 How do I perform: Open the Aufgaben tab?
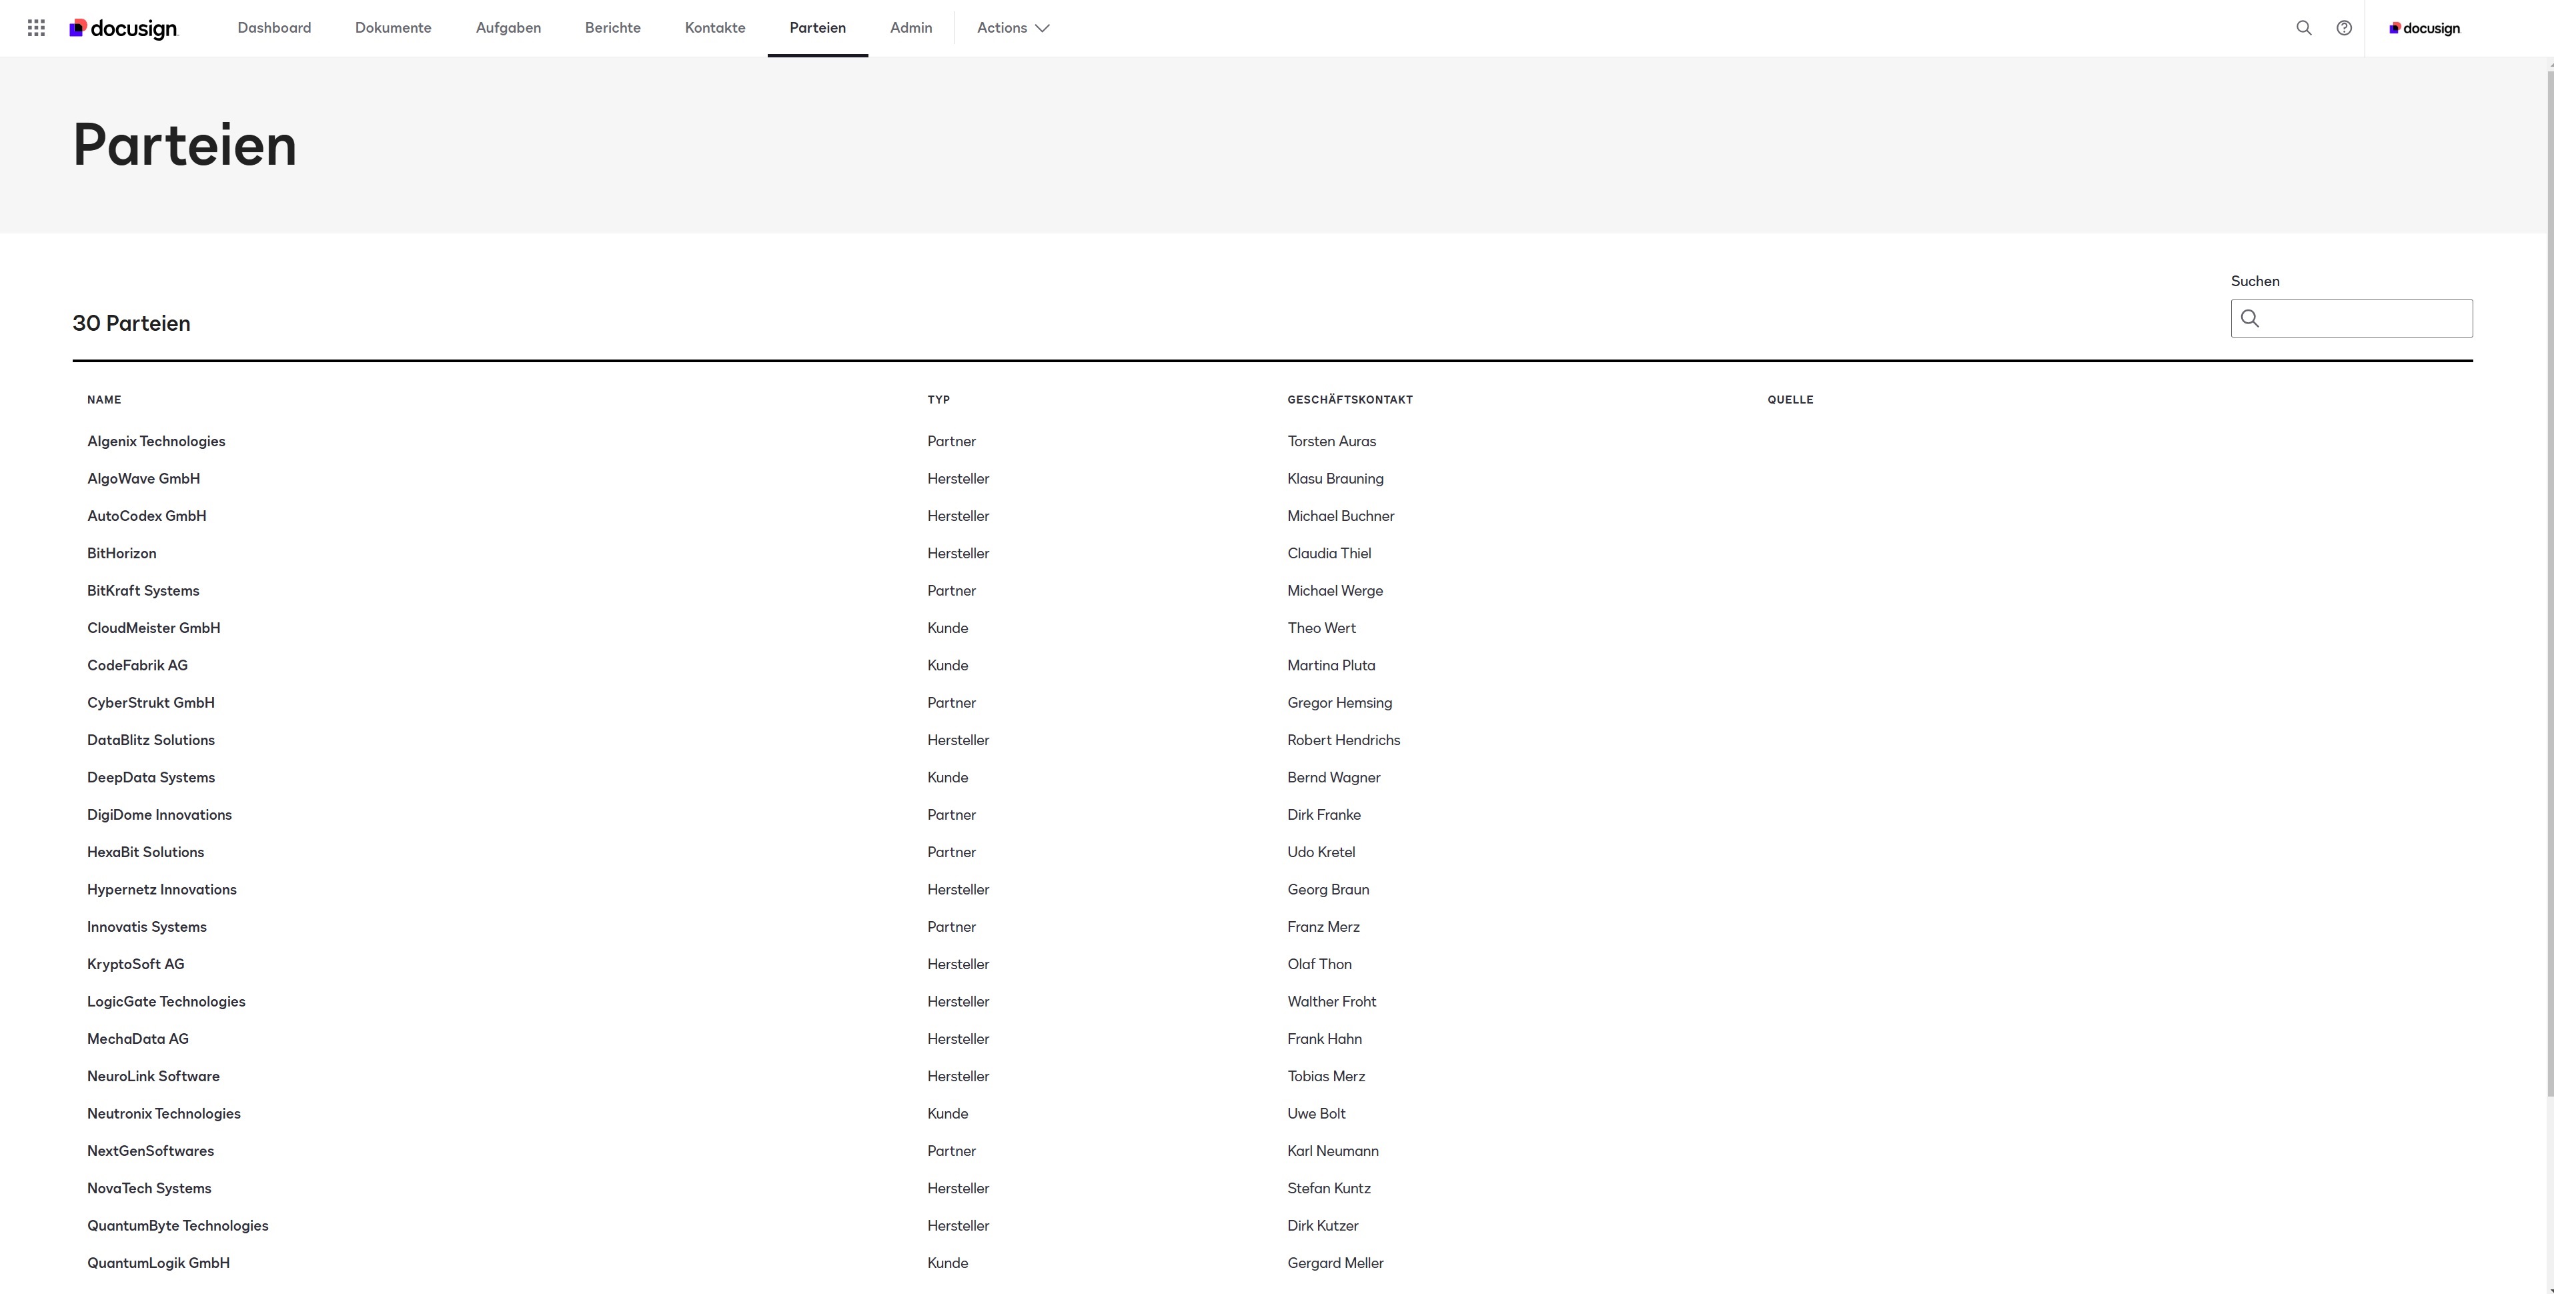pyautogui.click(x=509, y=28)
